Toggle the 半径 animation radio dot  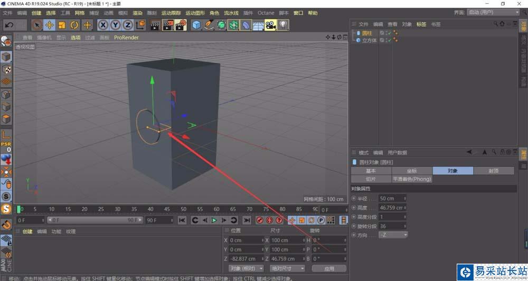[354, 198]
